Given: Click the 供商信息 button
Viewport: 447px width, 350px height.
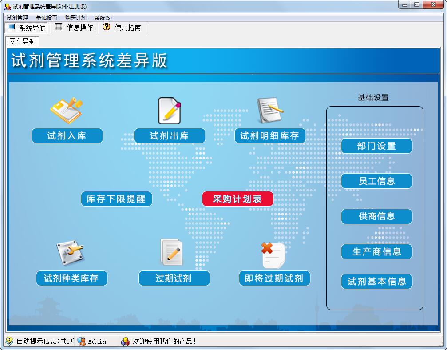Looking at the screenshot, I should [376, 216].
